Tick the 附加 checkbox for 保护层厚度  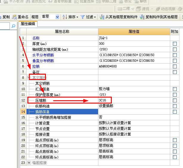click(175, 95)
